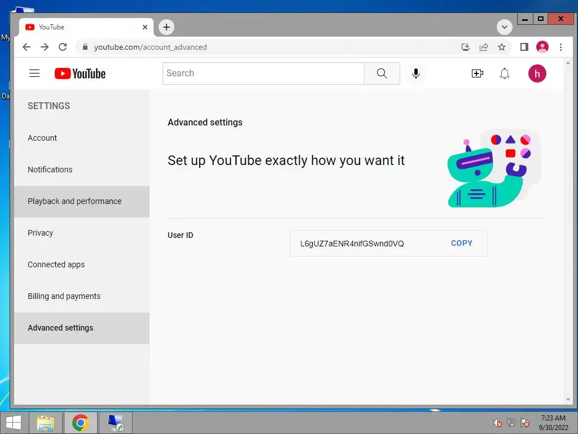The width and height of the screenshot is (578, 434).
Task: Open Notifications settings
Action: (x=82, y=170)
